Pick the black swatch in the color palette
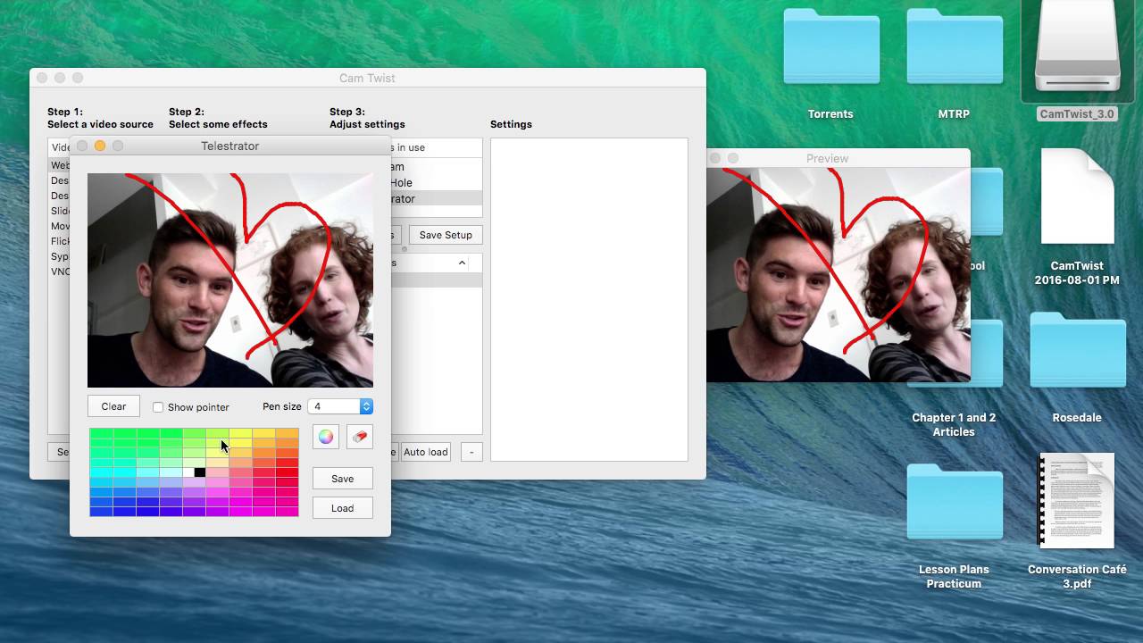The height and width of the screenshot is (643, 1143). coord(200,473)
